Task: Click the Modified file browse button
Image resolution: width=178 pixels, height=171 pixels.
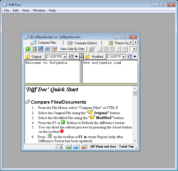Action: click(x=94, y=56)
